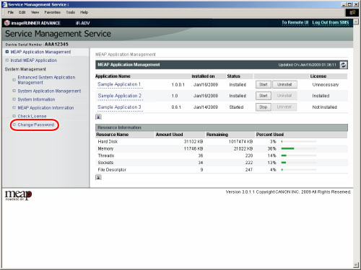Start Sample Application 1
Screen dimensions: 361x270
[264, 84]
